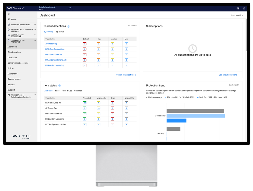Open the Home icon in the sidebar
Image resolution: width=253 pixels, height=191 pixels.
point(9,19)
